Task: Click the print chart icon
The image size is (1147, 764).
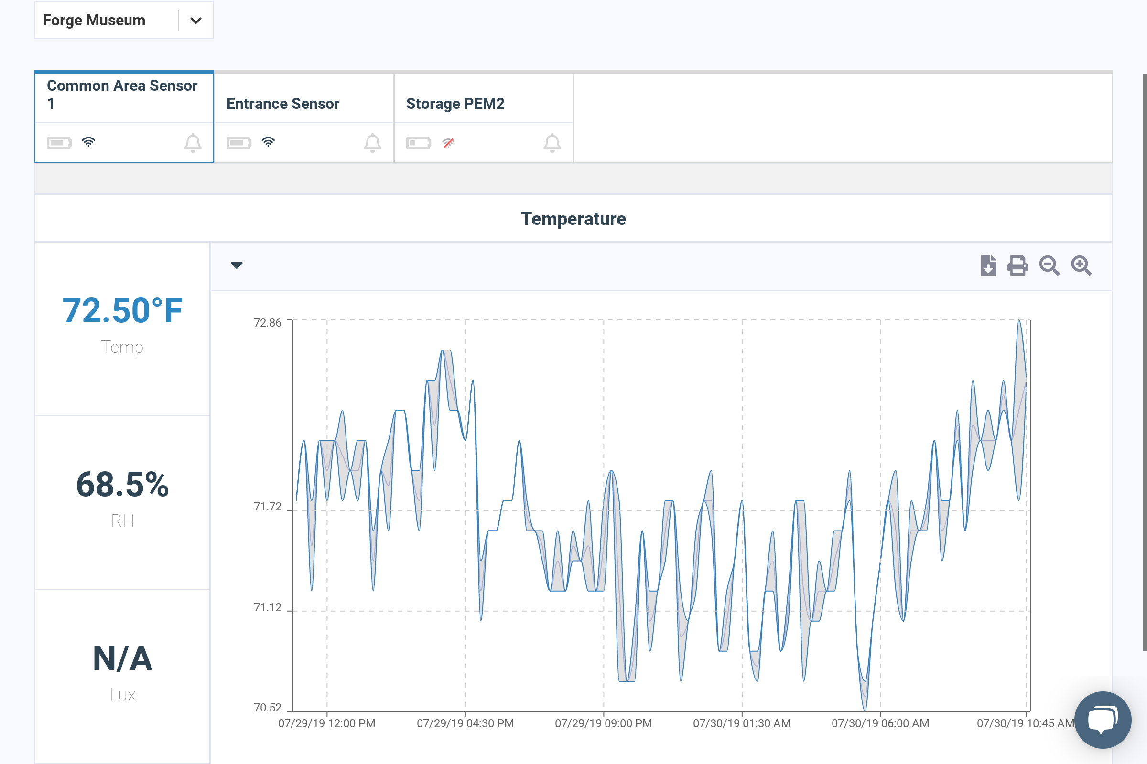Action: click(1017, 265)
